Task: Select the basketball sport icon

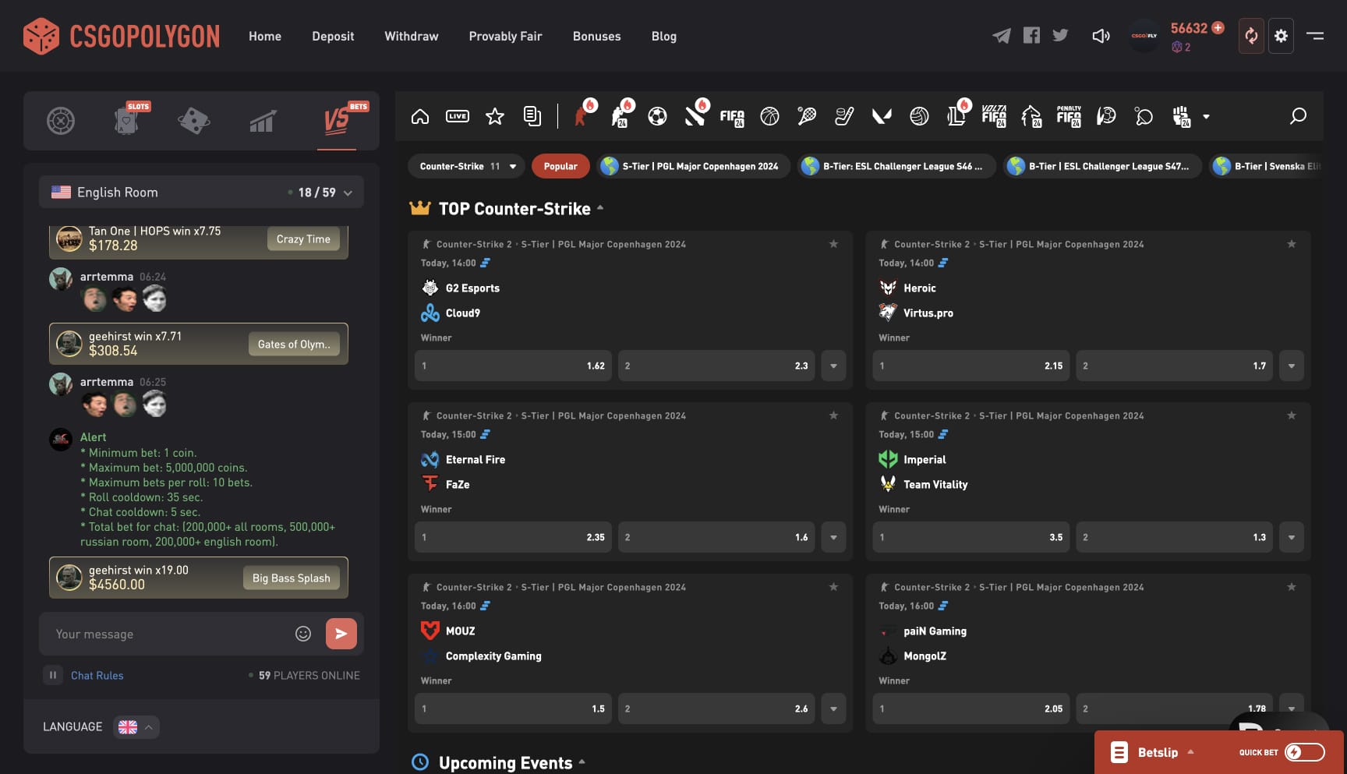Action: coord(769,117)
